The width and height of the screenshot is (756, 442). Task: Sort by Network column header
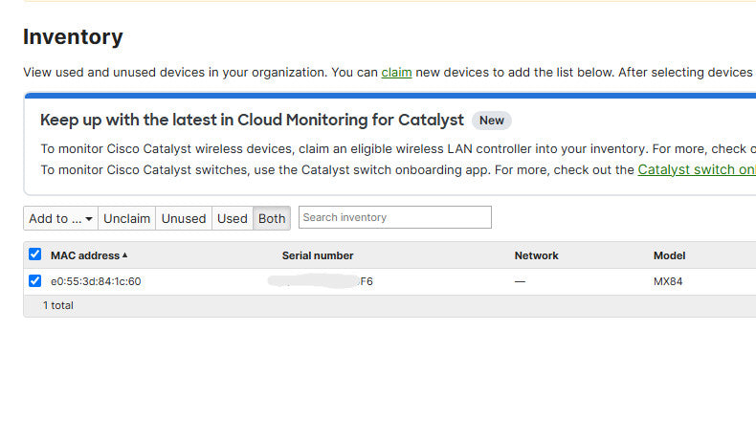pyautogui.click(x=536, y=255)
